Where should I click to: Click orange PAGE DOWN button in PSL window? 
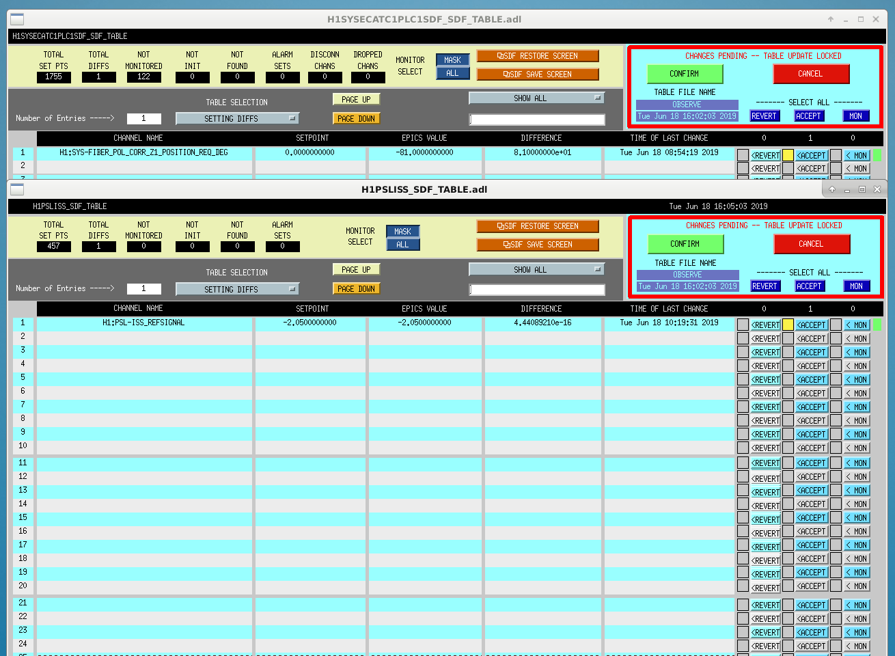point(356,289)
